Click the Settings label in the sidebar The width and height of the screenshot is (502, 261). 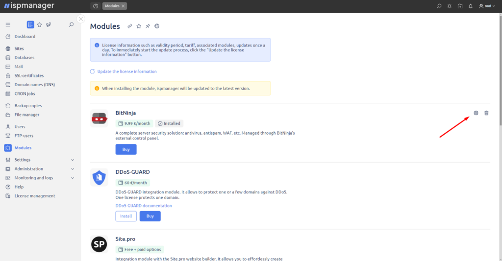23,160
